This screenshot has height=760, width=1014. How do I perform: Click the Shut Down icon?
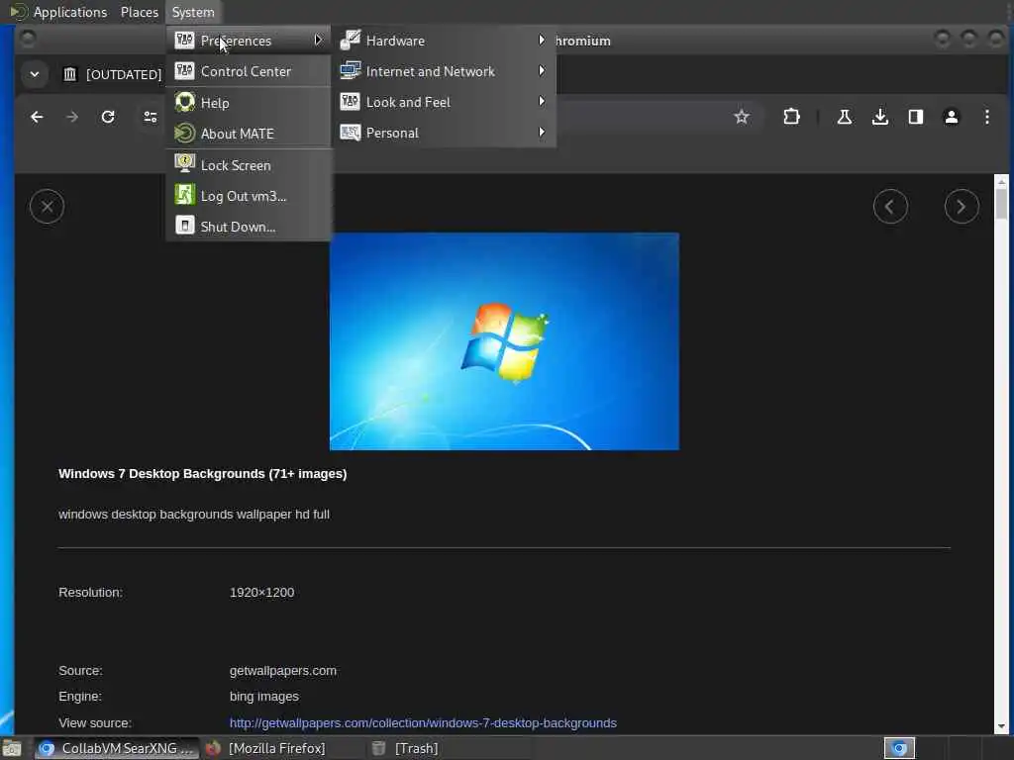pos(184,226)
